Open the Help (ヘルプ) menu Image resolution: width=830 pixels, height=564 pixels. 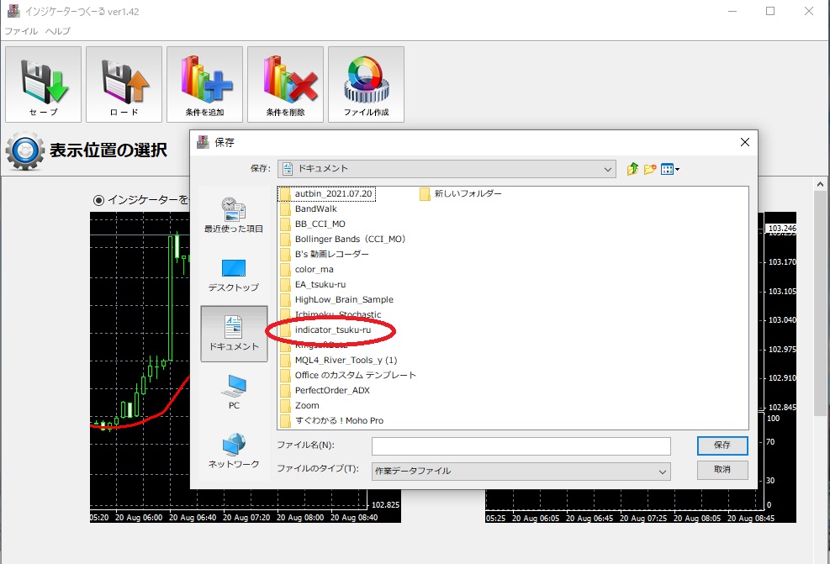(x=58, y=31)
